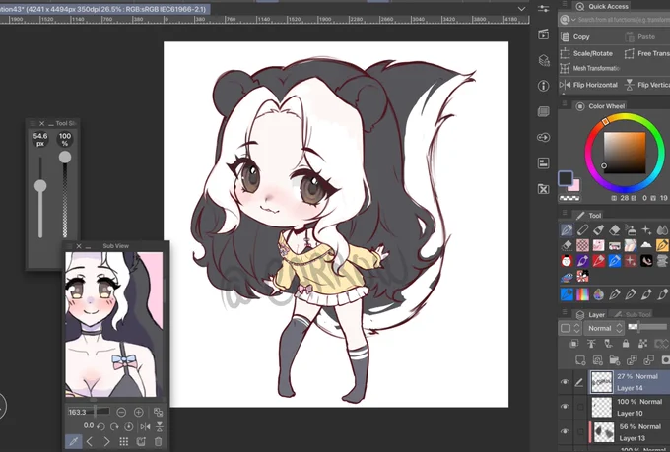Screen dimensions: 670x452
Task: Select the Color Wheel tab
Action: point(601,106)
